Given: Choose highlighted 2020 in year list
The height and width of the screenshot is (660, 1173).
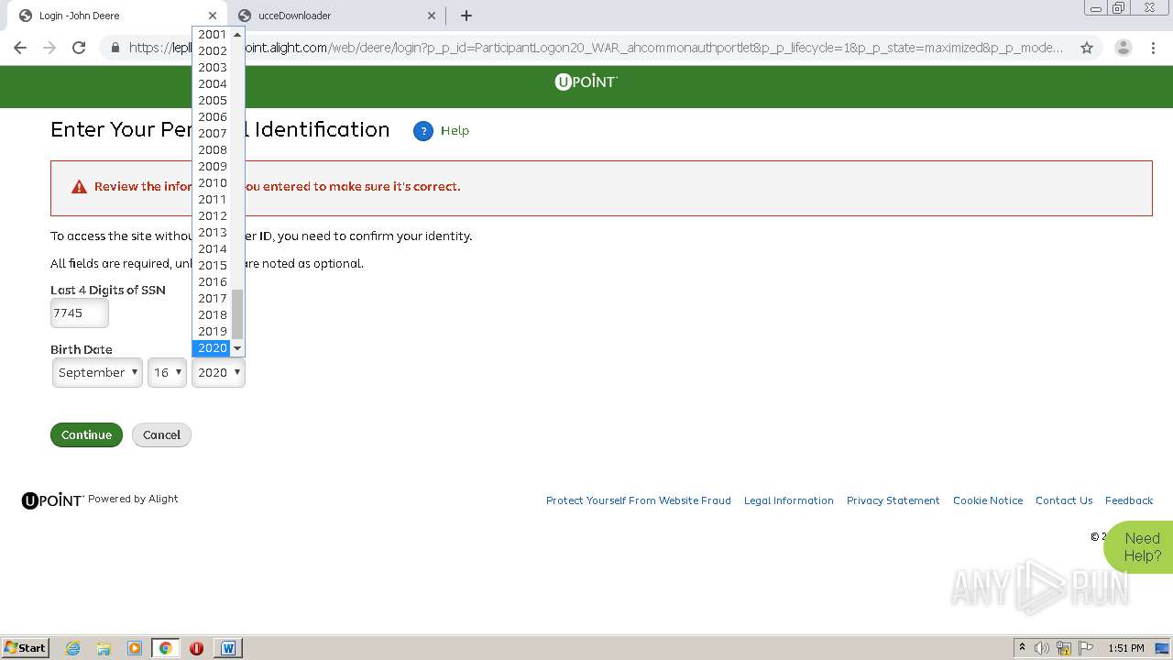Looking at the screenshot, I should click(x=212, y=348).
